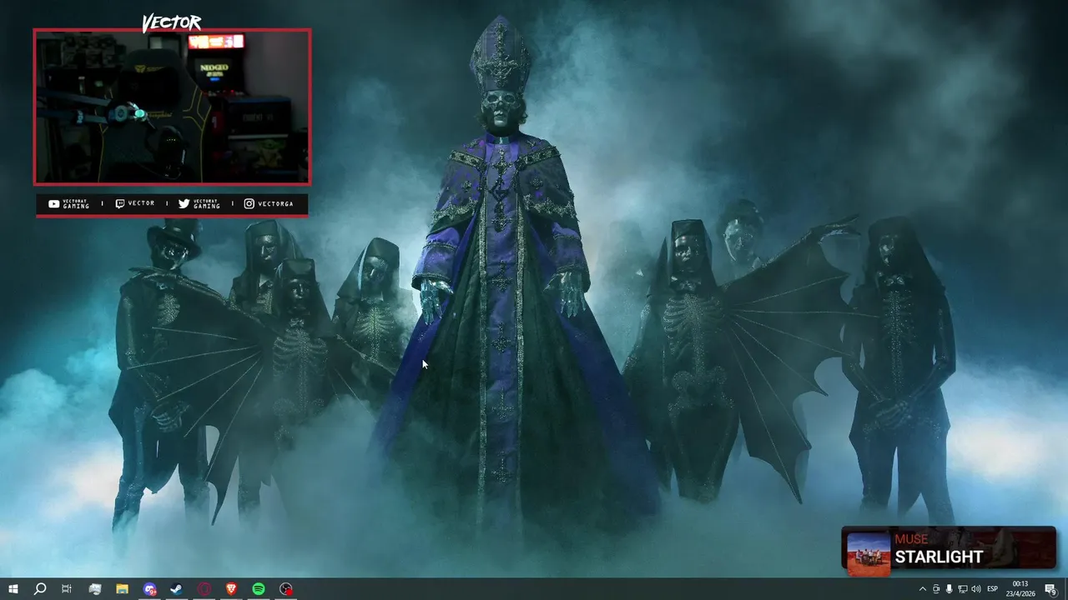The width and height of the screenshot is (1068, 600).
Task: Click the Twitter VECTORAT GAMING label
Action: (x=199, y=203)
